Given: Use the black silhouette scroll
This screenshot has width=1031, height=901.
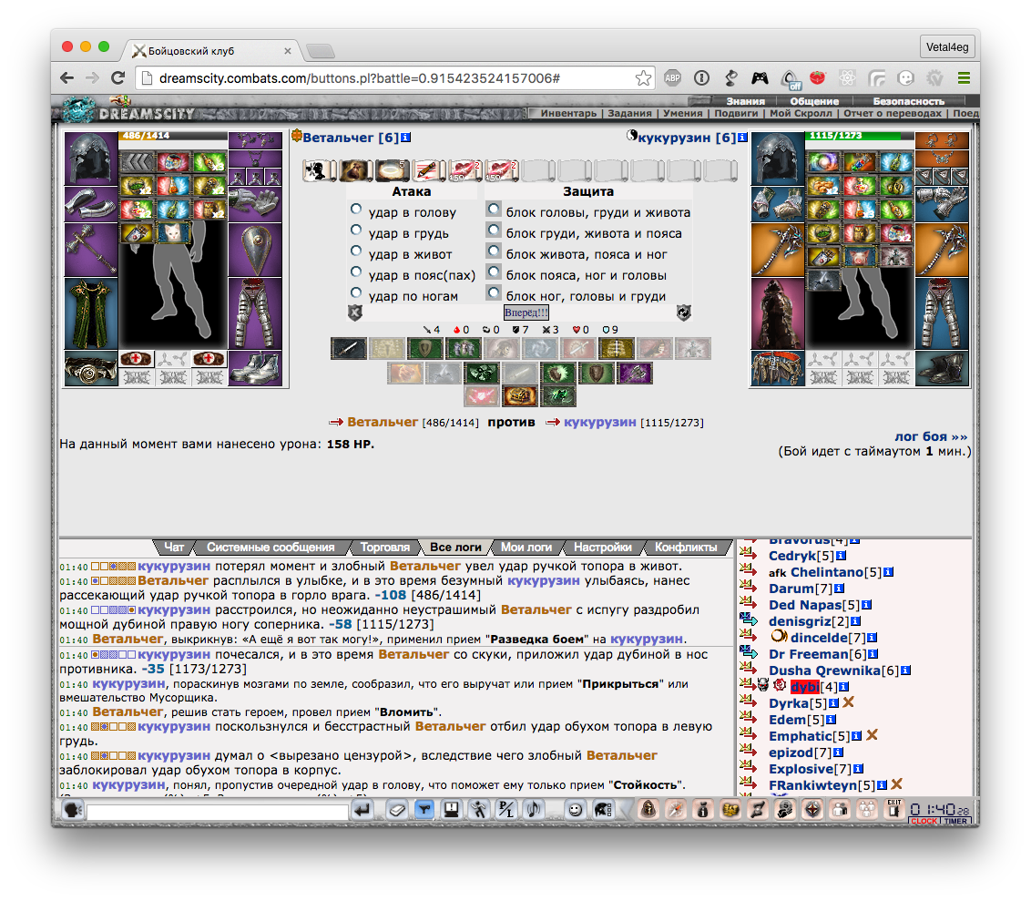Looking at the screenshot, I should tap(318, 171).
